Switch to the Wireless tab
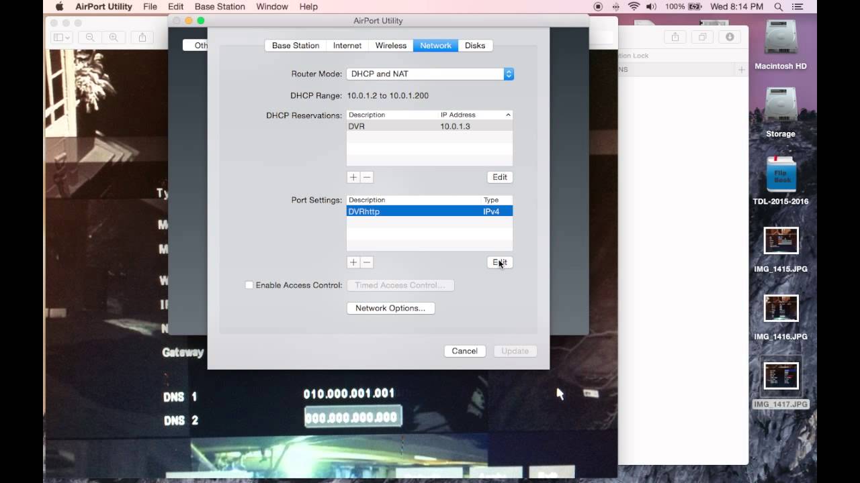Image resolution: width=860 pixels, height=483 pixels. tap(391, 46)
